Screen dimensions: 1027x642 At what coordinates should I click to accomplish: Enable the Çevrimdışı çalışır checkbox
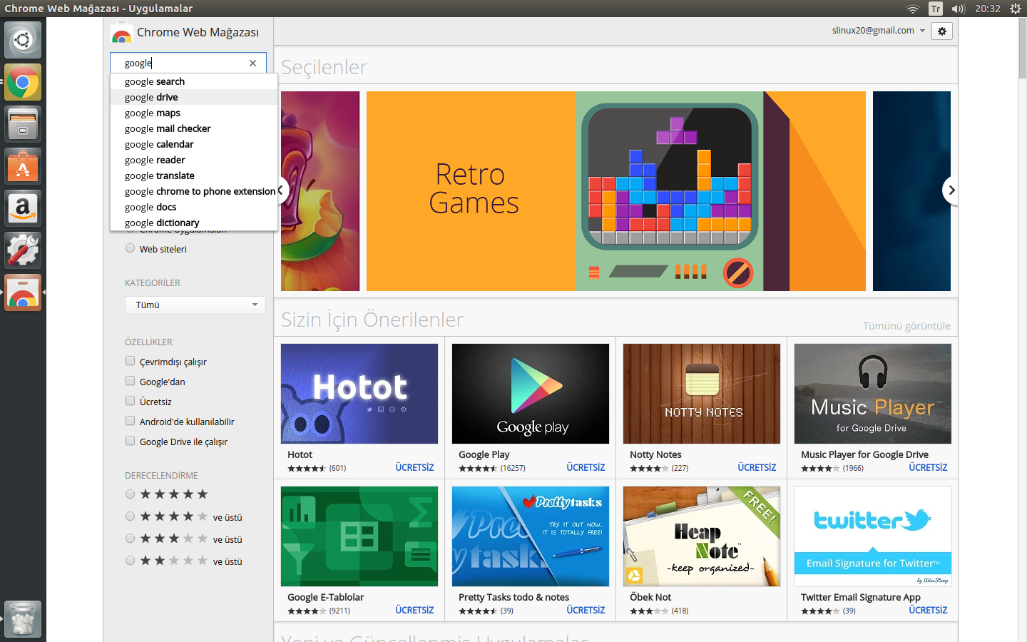[130, 361]
